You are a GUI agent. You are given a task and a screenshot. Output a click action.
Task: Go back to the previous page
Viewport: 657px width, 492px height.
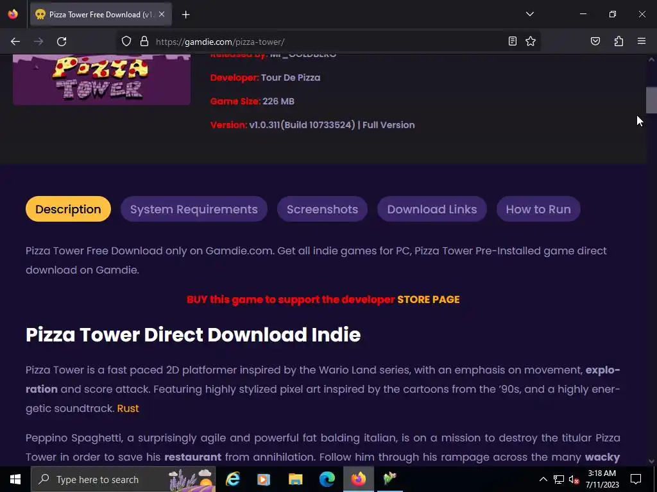15,42
